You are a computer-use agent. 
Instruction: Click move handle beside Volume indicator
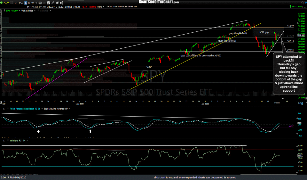(38, 11)
